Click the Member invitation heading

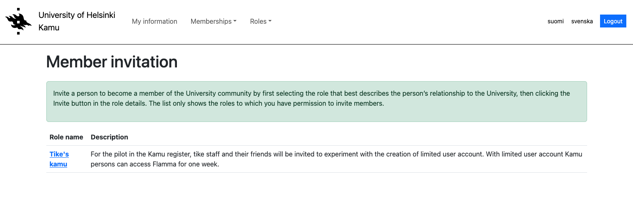(112, 62)
